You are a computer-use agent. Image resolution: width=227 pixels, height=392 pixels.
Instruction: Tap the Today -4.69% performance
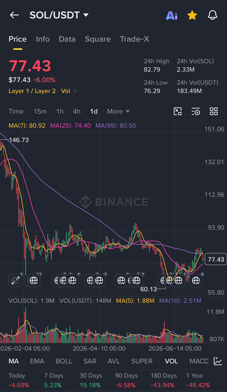(19, 380)
